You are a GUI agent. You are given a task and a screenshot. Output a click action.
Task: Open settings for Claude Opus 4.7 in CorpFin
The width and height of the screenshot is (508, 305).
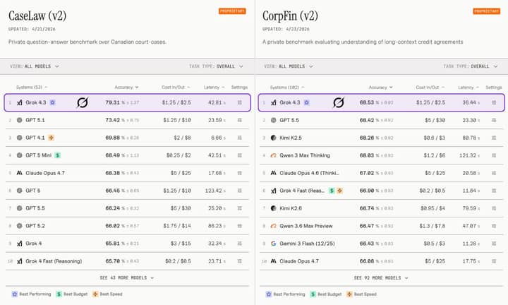[x=494, y=261]
